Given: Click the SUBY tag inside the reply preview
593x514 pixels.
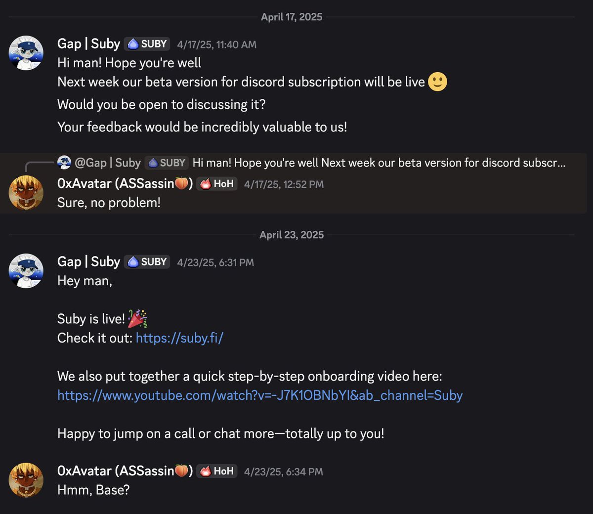Looking at the screenshot, I should 167,163.
